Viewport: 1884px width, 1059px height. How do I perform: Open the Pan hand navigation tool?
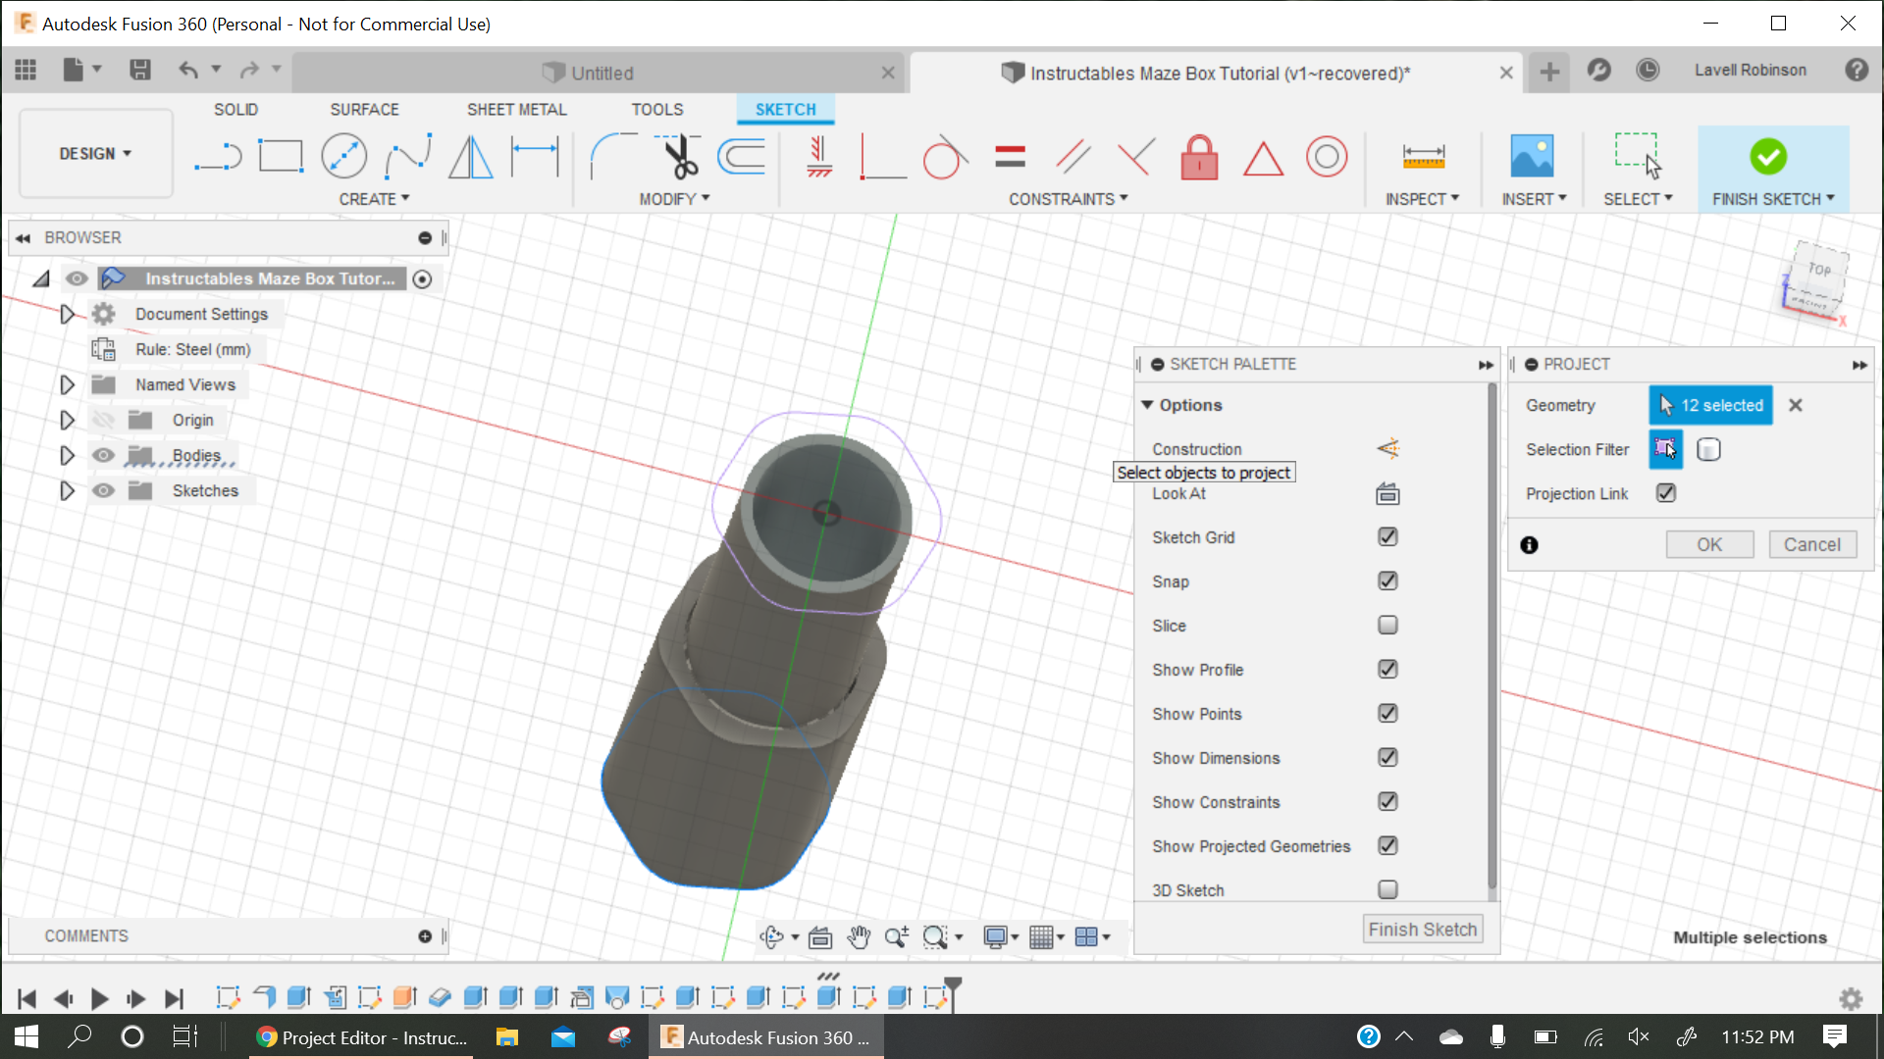(859, 937)
